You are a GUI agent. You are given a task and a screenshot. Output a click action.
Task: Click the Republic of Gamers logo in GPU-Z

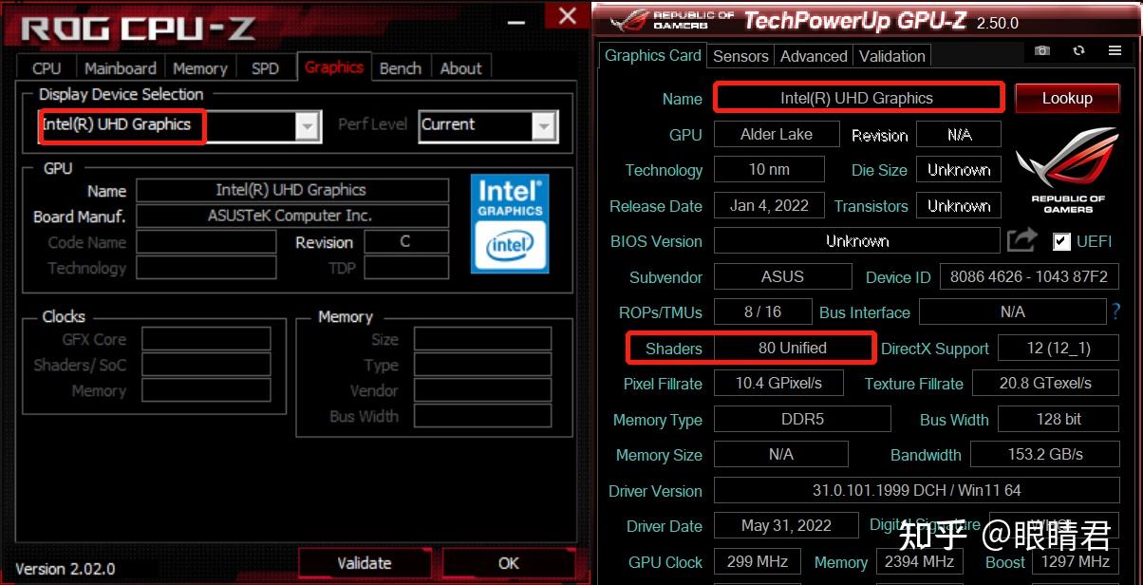tap(1068, 171)
